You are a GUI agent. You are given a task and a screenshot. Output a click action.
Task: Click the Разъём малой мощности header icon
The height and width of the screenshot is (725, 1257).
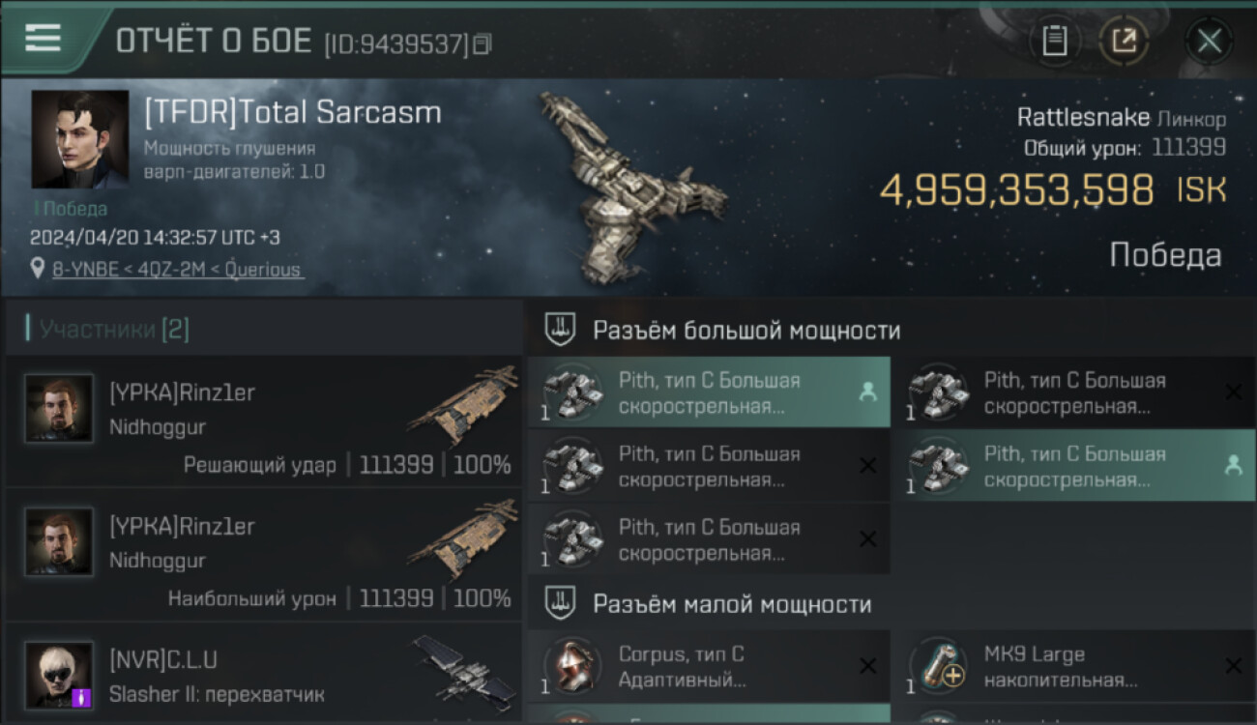coord(560,604)
